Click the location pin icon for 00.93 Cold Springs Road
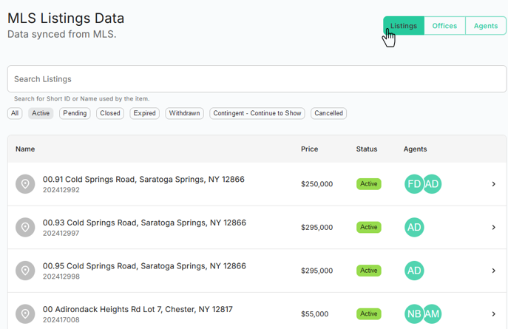The width and height of the screenshot is (508, 329). [25, 227]
